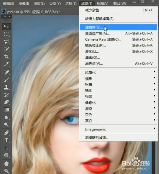Image resolution: width=159 pixels, height=174 pixels.
Task: Select the Gradient tool
Action: tap(6, 110)
